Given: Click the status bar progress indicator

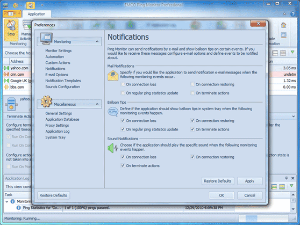Looking at the screenshot, I should 263,218.
